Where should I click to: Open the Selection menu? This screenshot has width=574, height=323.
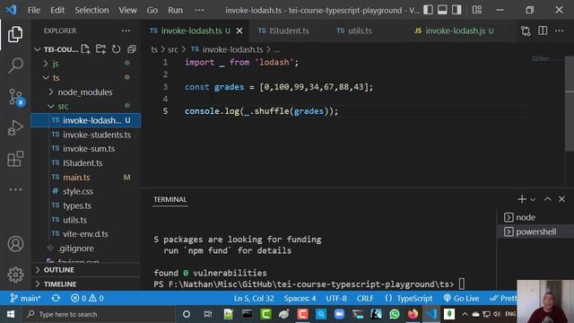(91, 10)
